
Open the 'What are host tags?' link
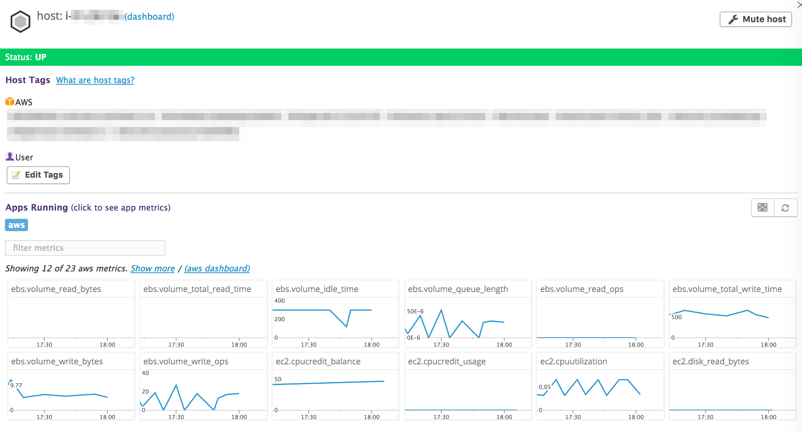[95, 80]
